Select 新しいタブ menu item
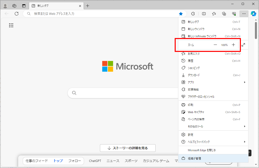Screen dimensions: 259x168 coord(213,22)
